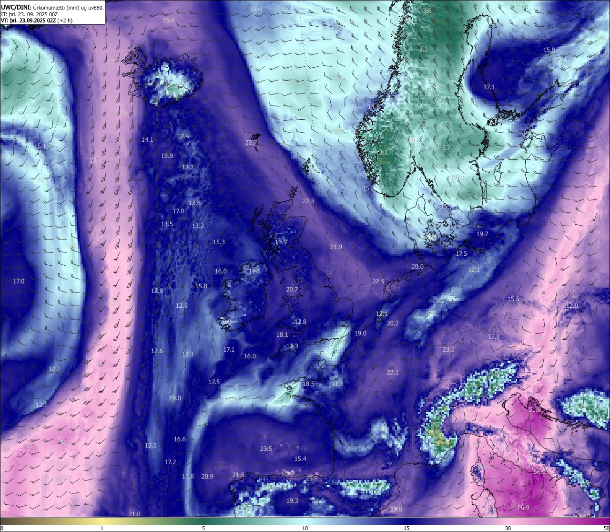This screenshot has height=532, width=610.
Task: Click the 25.9 value label
Action: pos(312,478)
